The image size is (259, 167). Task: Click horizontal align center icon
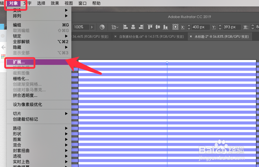pyautogui.click(x=133, y=27)
